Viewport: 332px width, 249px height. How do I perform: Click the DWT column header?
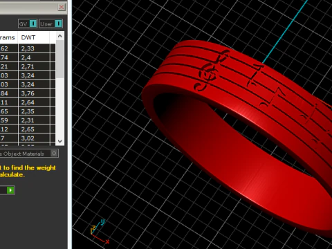(34, 37)
